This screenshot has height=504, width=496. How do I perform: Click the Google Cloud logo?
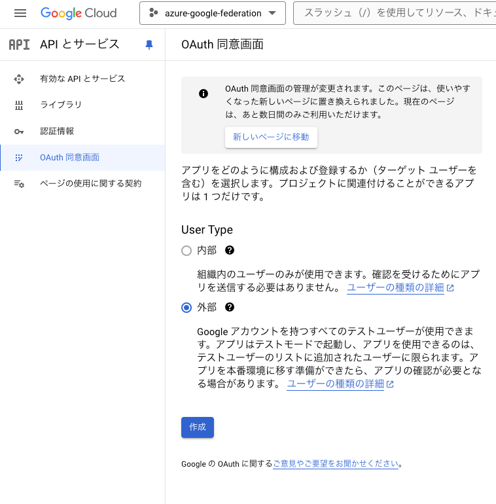[x=79, y=13]
